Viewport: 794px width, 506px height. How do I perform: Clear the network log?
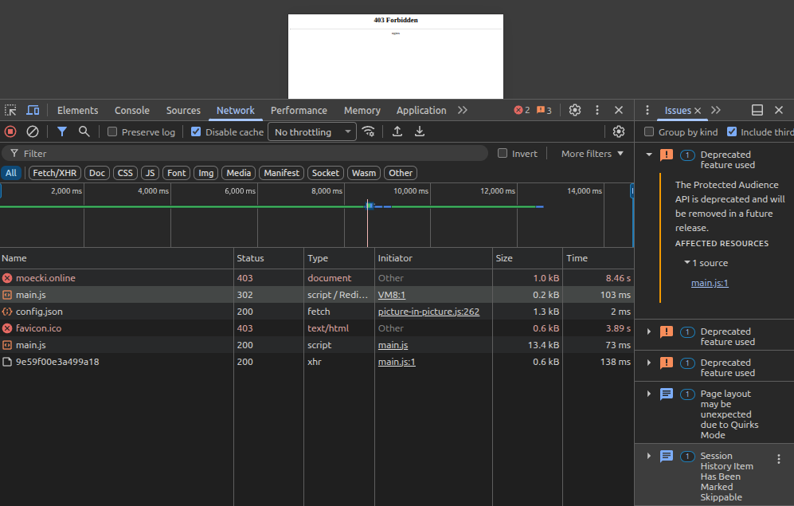click(x=33, y=131)
